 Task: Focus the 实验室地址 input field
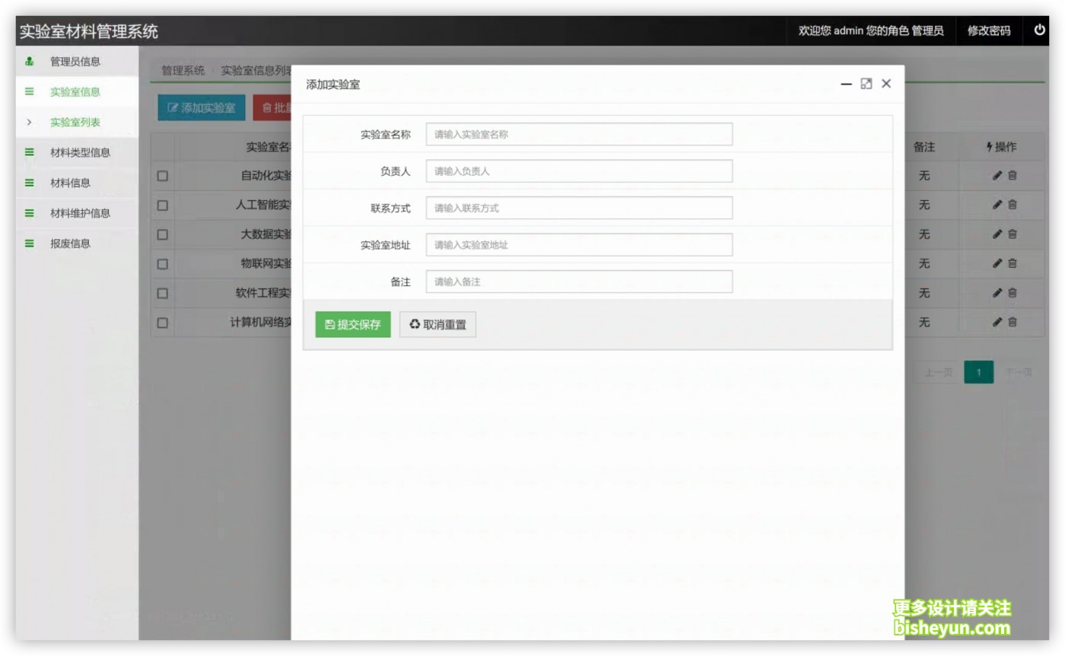579,245
